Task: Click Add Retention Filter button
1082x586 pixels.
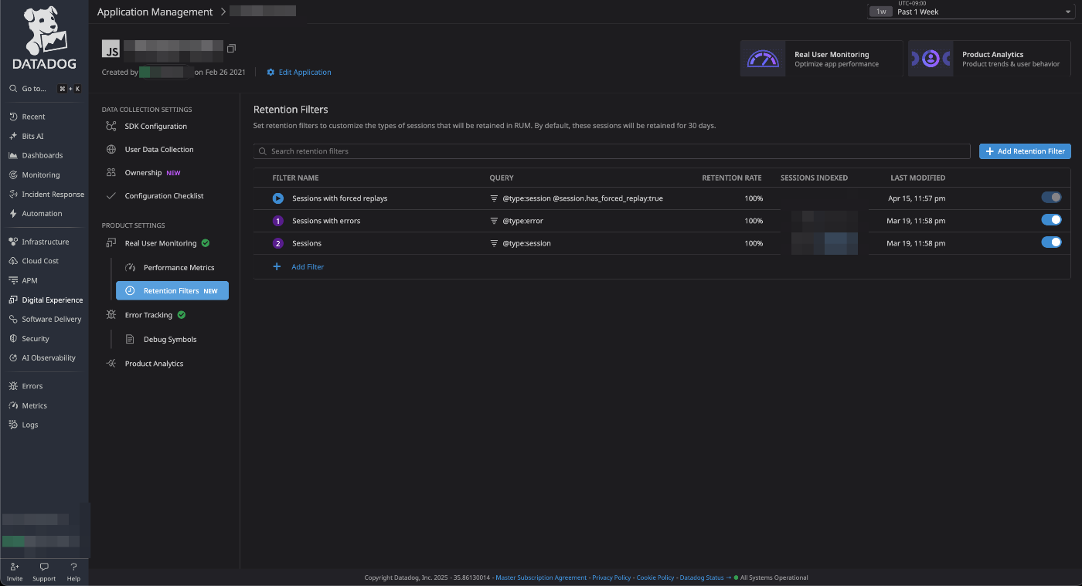Action: tap(1025, 151)
